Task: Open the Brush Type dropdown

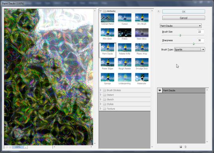Action: (x=190, y=49)
